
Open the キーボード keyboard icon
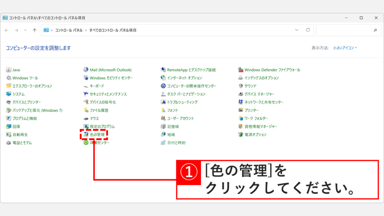tap(86, 86)
